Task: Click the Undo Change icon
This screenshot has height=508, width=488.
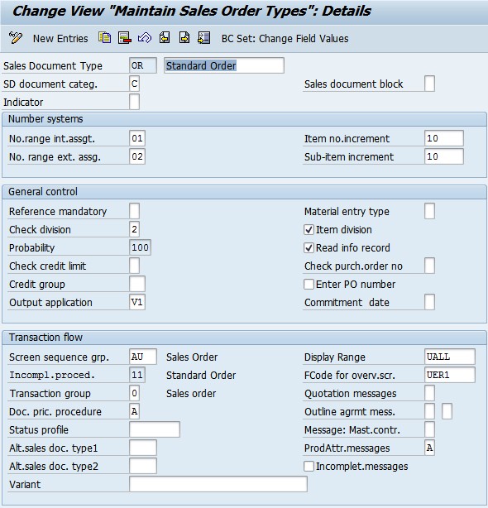Action: [145, 38]
